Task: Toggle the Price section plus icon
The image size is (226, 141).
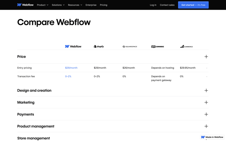Action: click(x=206, y=56)
